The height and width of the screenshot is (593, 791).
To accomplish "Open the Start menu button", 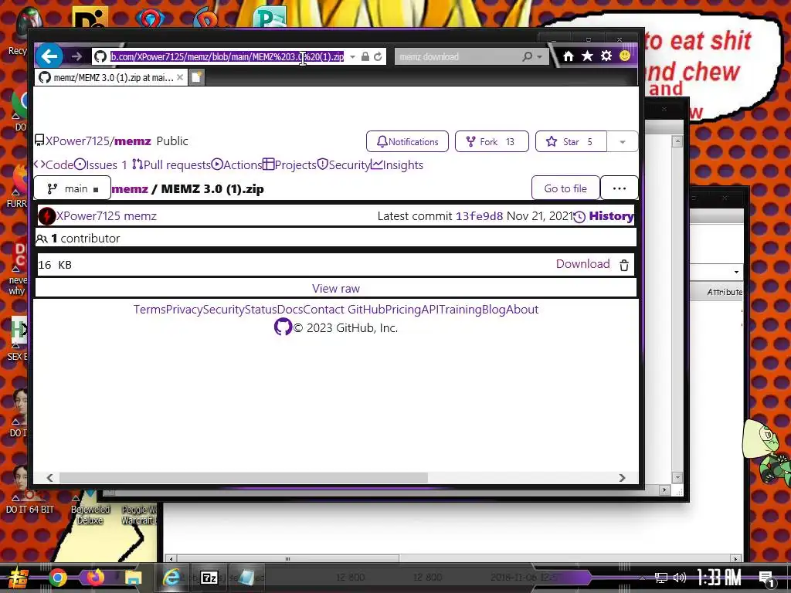I will [x=17, y=578].
